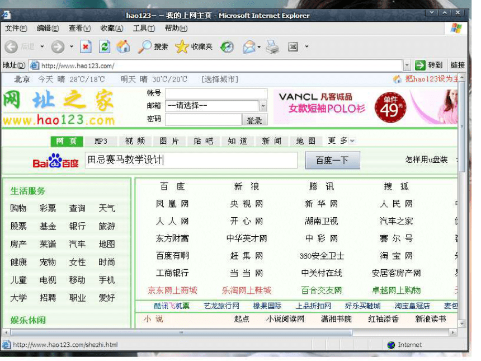Open the 起点 novel site link
The width and height of the screenshot is (481, 361).
tap(242, 319)
